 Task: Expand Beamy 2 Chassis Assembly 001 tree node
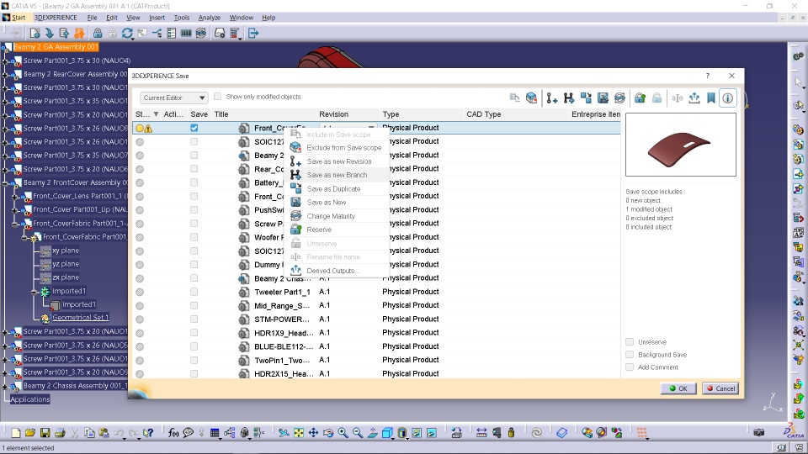coord(5,386)
